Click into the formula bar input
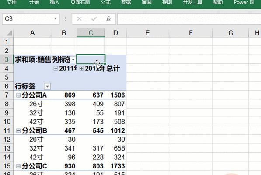Viewport: 261px width, 175px height. click(189, 19)
